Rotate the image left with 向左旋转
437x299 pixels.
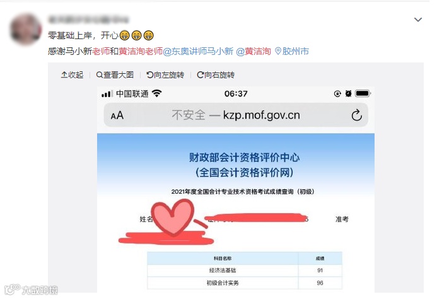[x=165, y=74]
